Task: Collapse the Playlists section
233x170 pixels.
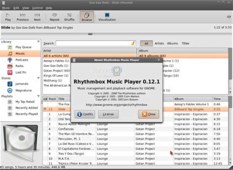Action: click(x=38, y=96)
